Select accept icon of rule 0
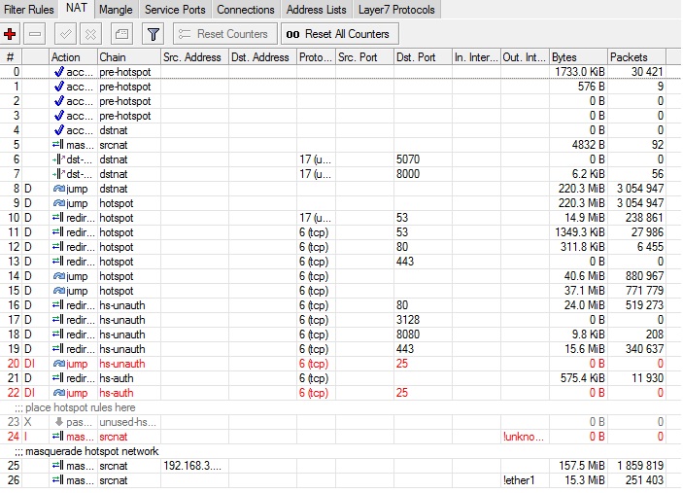 tap(59, 72)
